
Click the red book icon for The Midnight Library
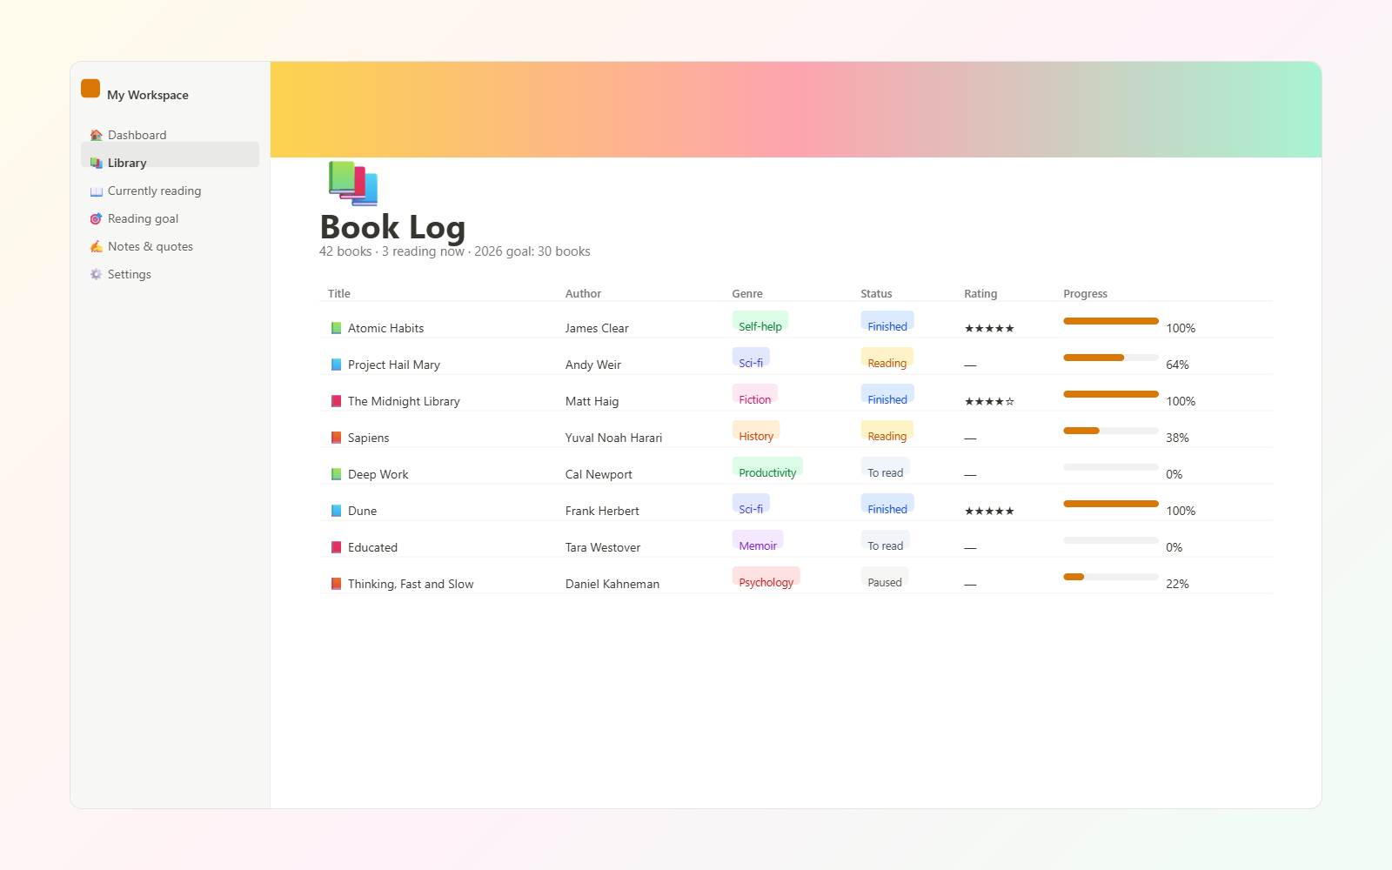(x=336, y=401)
